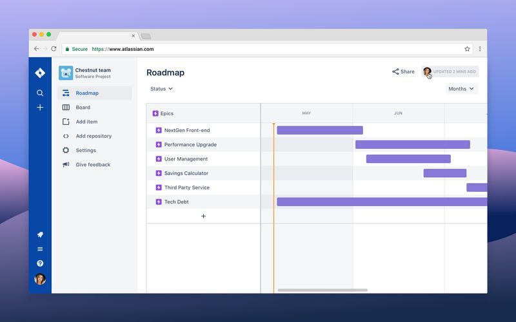This screenshot has height=322, width=516.
Task: Click the Add item icon
Action: (x=66, y=122)
